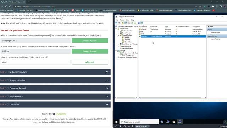This screenshot has height=128, width=227.
Task: Expand Task 8 Registry Editor
Action: (55, 96)
